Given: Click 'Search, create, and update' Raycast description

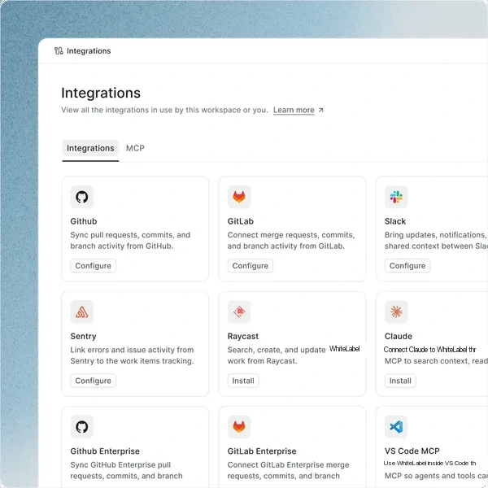Looking at the screenshot, I should coord(294,355).
